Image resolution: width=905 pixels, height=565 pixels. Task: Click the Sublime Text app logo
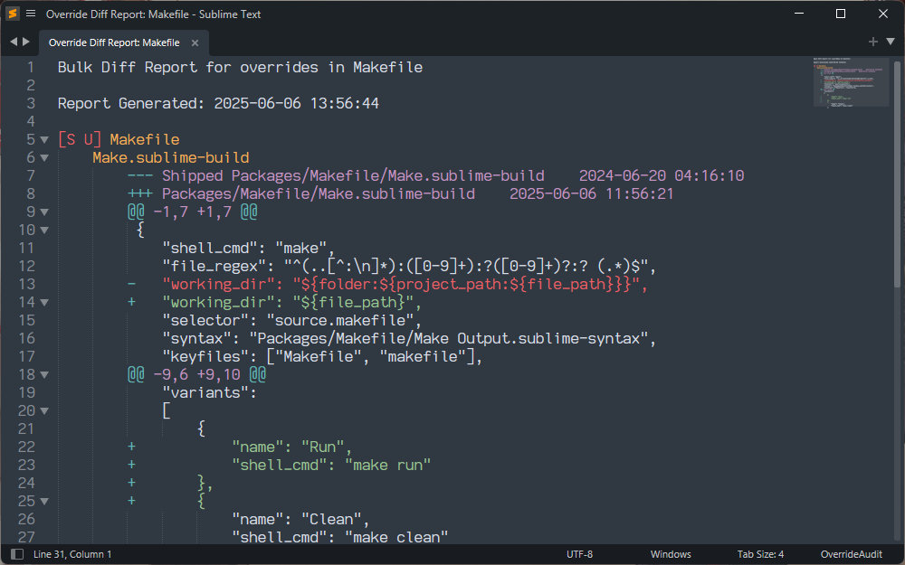click(x=13, y=14)
